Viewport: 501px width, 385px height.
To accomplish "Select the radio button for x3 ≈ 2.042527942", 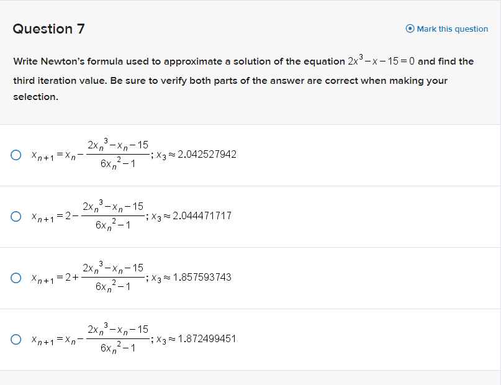I will (16, 154).
